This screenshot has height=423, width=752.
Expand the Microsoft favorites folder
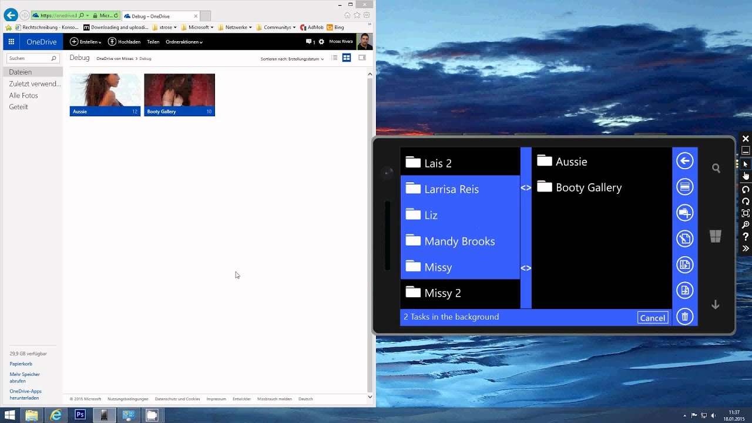point(197,27)
